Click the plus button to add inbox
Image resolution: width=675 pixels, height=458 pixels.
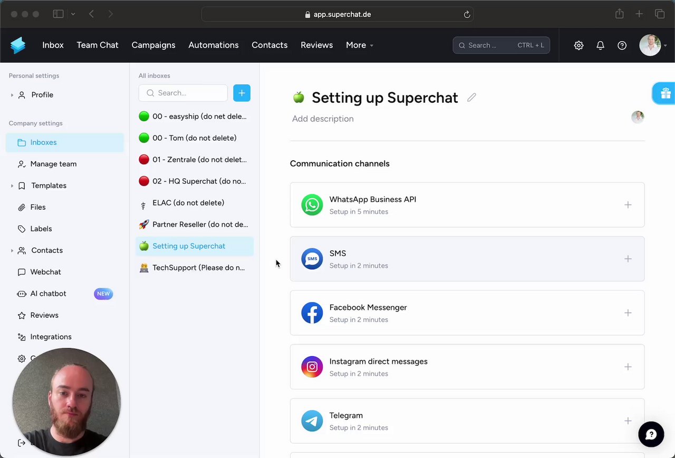click(x=242, y=93)
